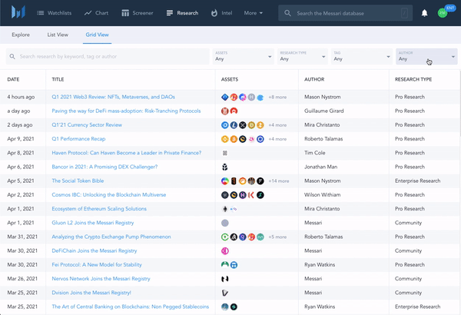
Task: Click the Messari logo icon
Action: [x=18, y=12]
